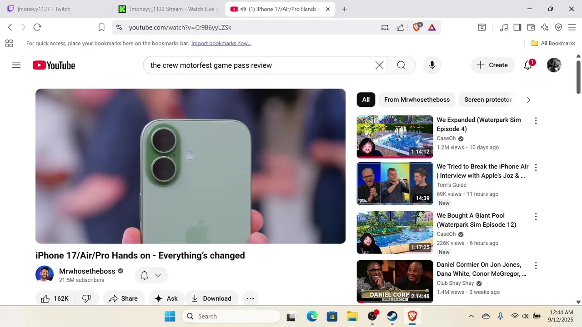Focus the address bar URL
Screen dimensions: 582x327
pos(180,27)
